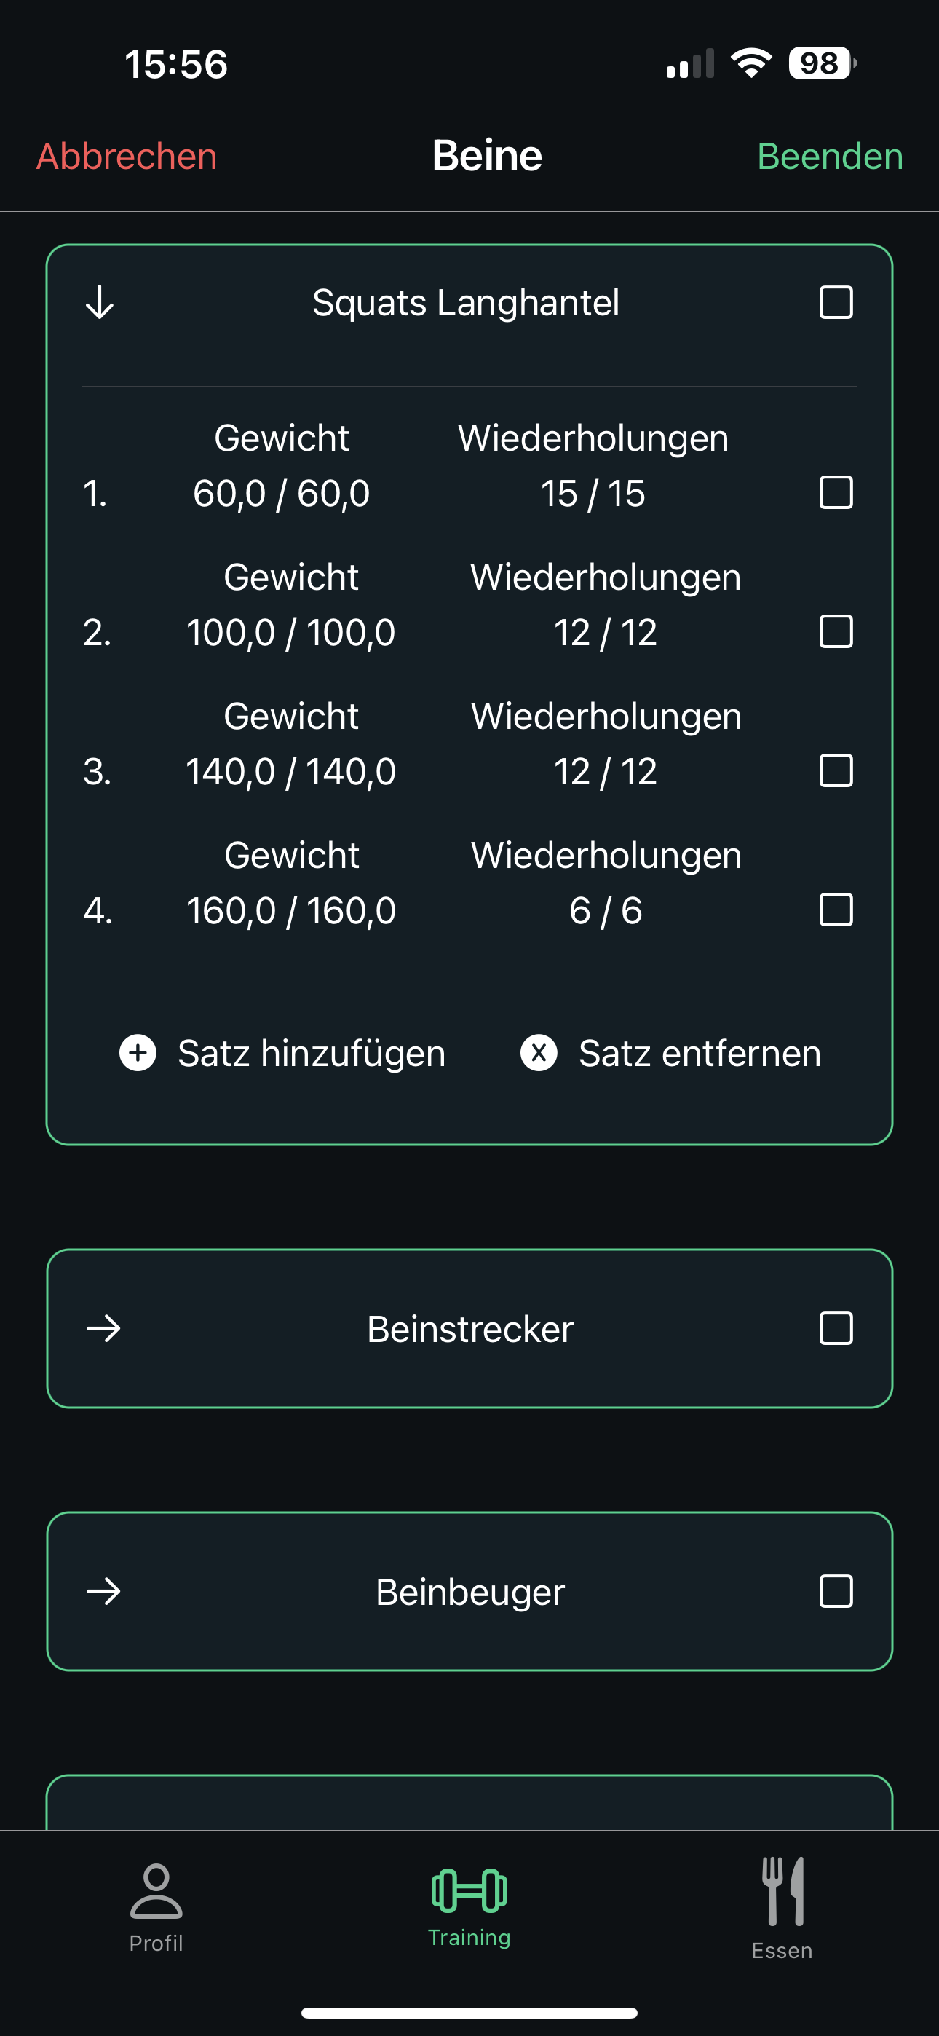The image size is (939, 2036).
Task: Check off the Squats Langhantel exercise
Action: (836, 303)
